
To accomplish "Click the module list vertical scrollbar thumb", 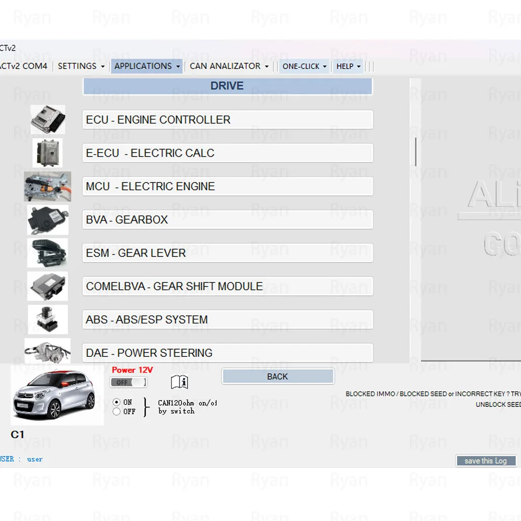I will point(415,152).
